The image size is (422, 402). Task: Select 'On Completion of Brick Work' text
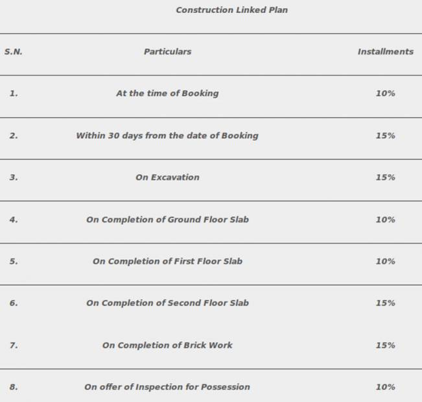[x=167, y=346]
